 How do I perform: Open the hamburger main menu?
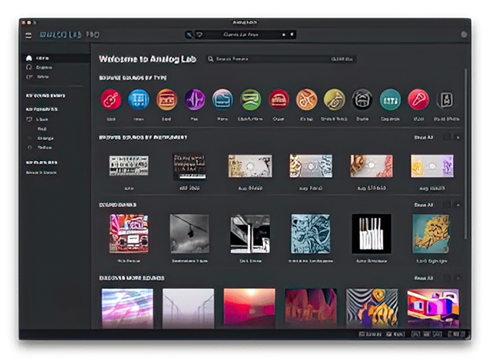point(29,35)
